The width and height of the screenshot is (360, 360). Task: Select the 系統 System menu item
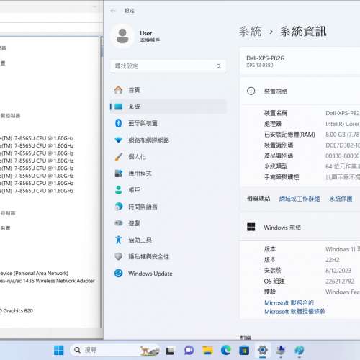[x=168, y=107]
